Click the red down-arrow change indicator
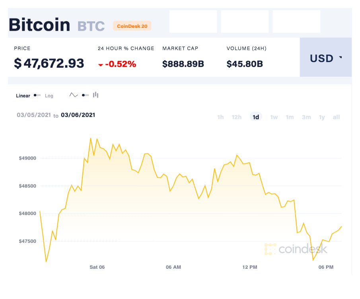Screen dimensions: 360x299 (101, 64)
